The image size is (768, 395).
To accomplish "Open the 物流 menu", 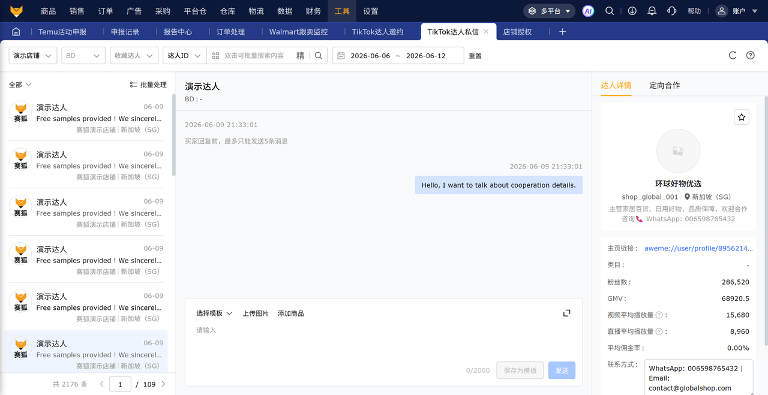I will click(x=256, y=11).
